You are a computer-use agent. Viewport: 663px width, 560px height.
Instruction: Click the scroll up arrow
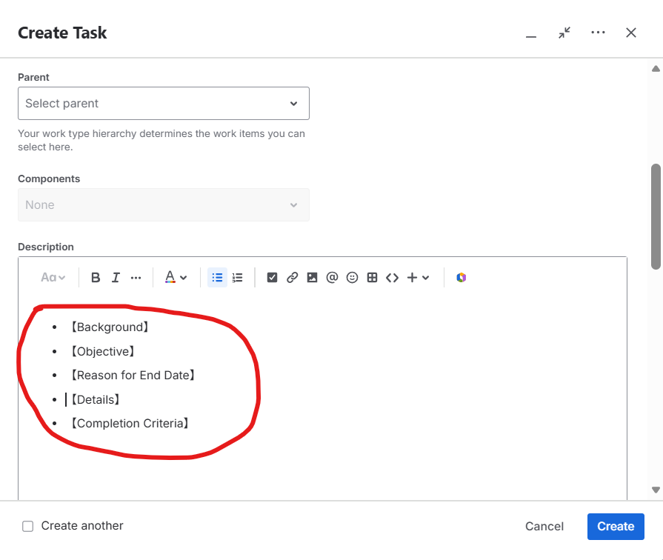tap(656, 69)
